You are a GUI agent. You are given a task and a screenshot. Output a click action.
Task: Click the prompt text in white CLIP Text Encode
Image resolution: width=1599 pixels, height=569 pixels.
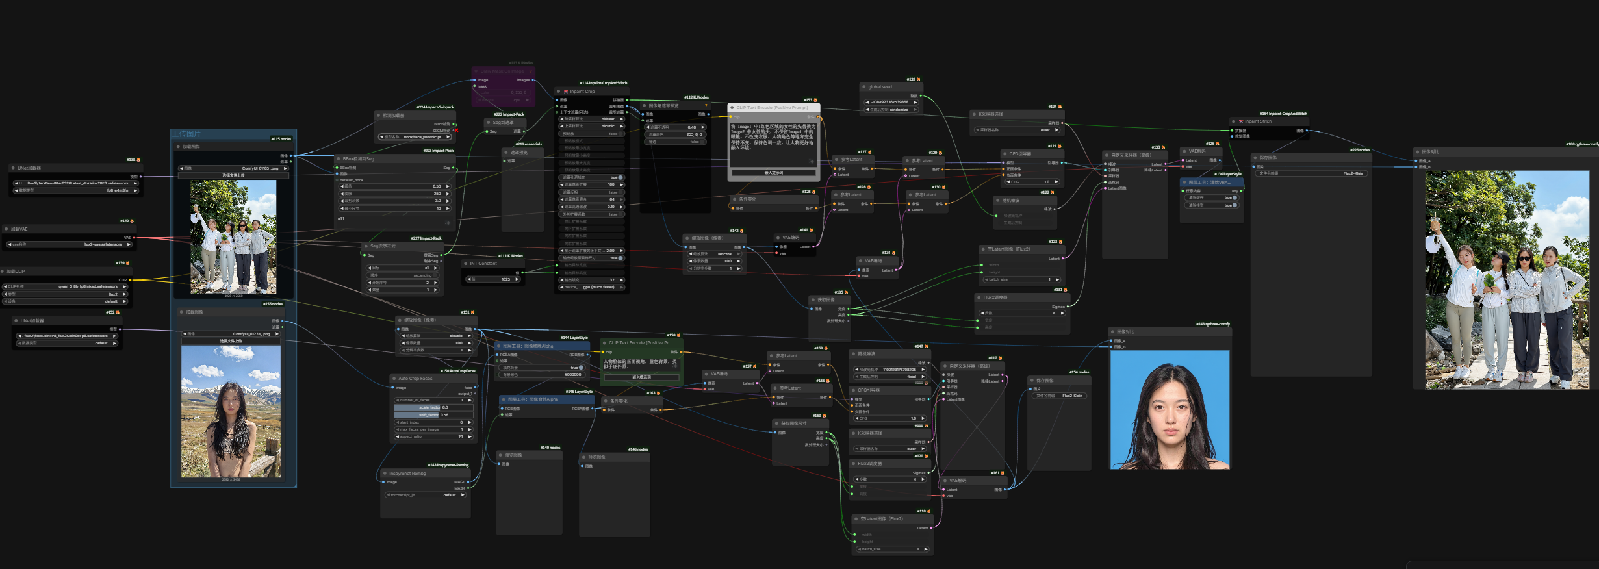[773, 137]
